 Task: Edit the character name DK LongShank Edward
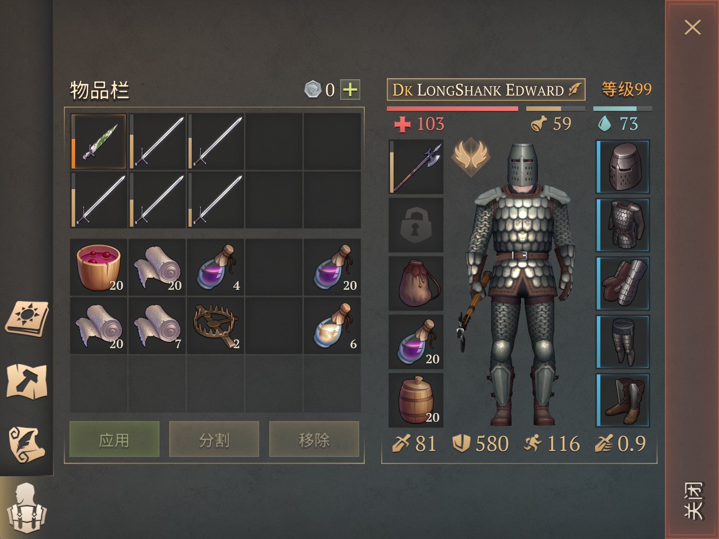coord(486,90)
